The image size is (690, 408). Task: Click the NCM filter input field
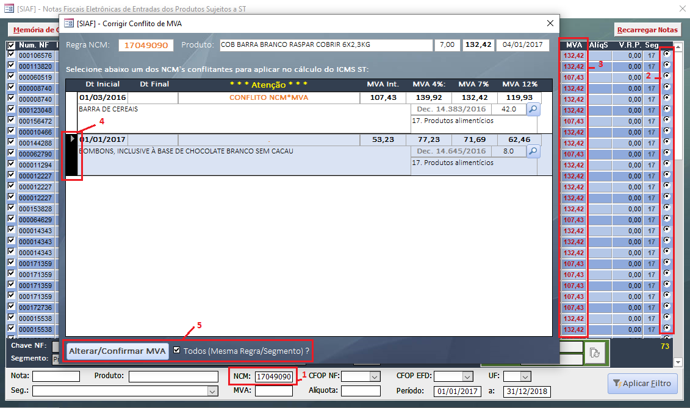273,377
